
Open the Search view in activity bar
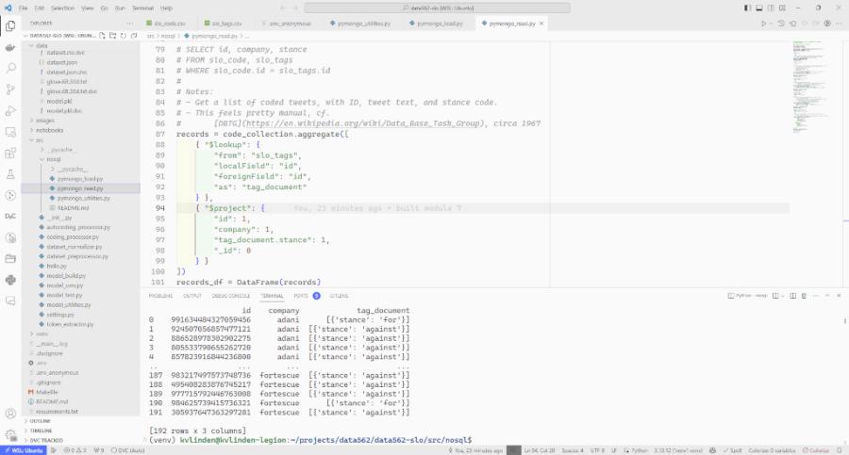(x=10, y=68)
